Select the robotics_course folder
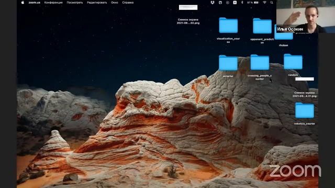The image size is (335, 188). pos(305,110)
